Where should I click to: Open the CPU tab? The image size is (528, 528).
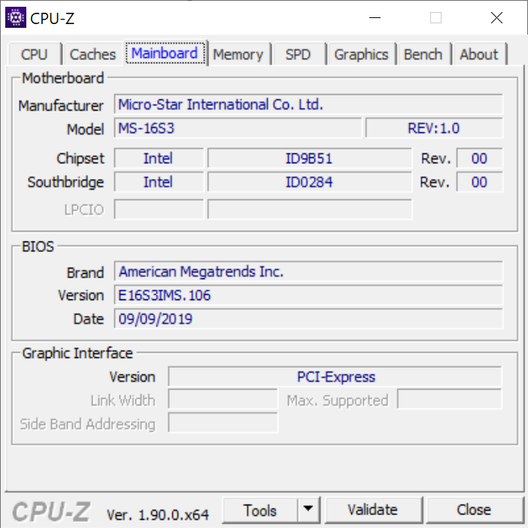[x=34, y=54]
